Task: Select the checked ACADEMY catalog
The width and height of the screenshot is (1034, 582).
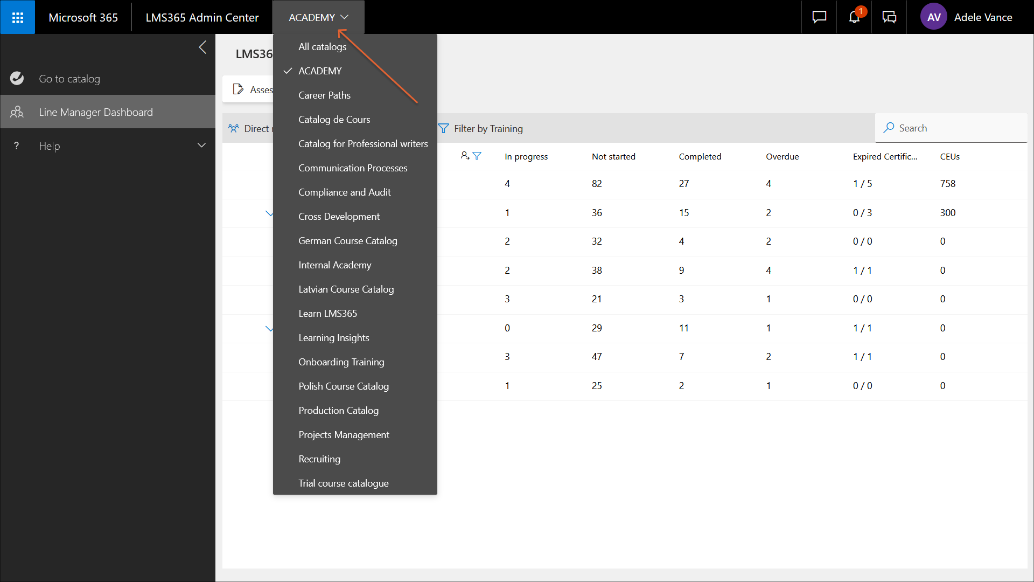Action: (320, 71)
